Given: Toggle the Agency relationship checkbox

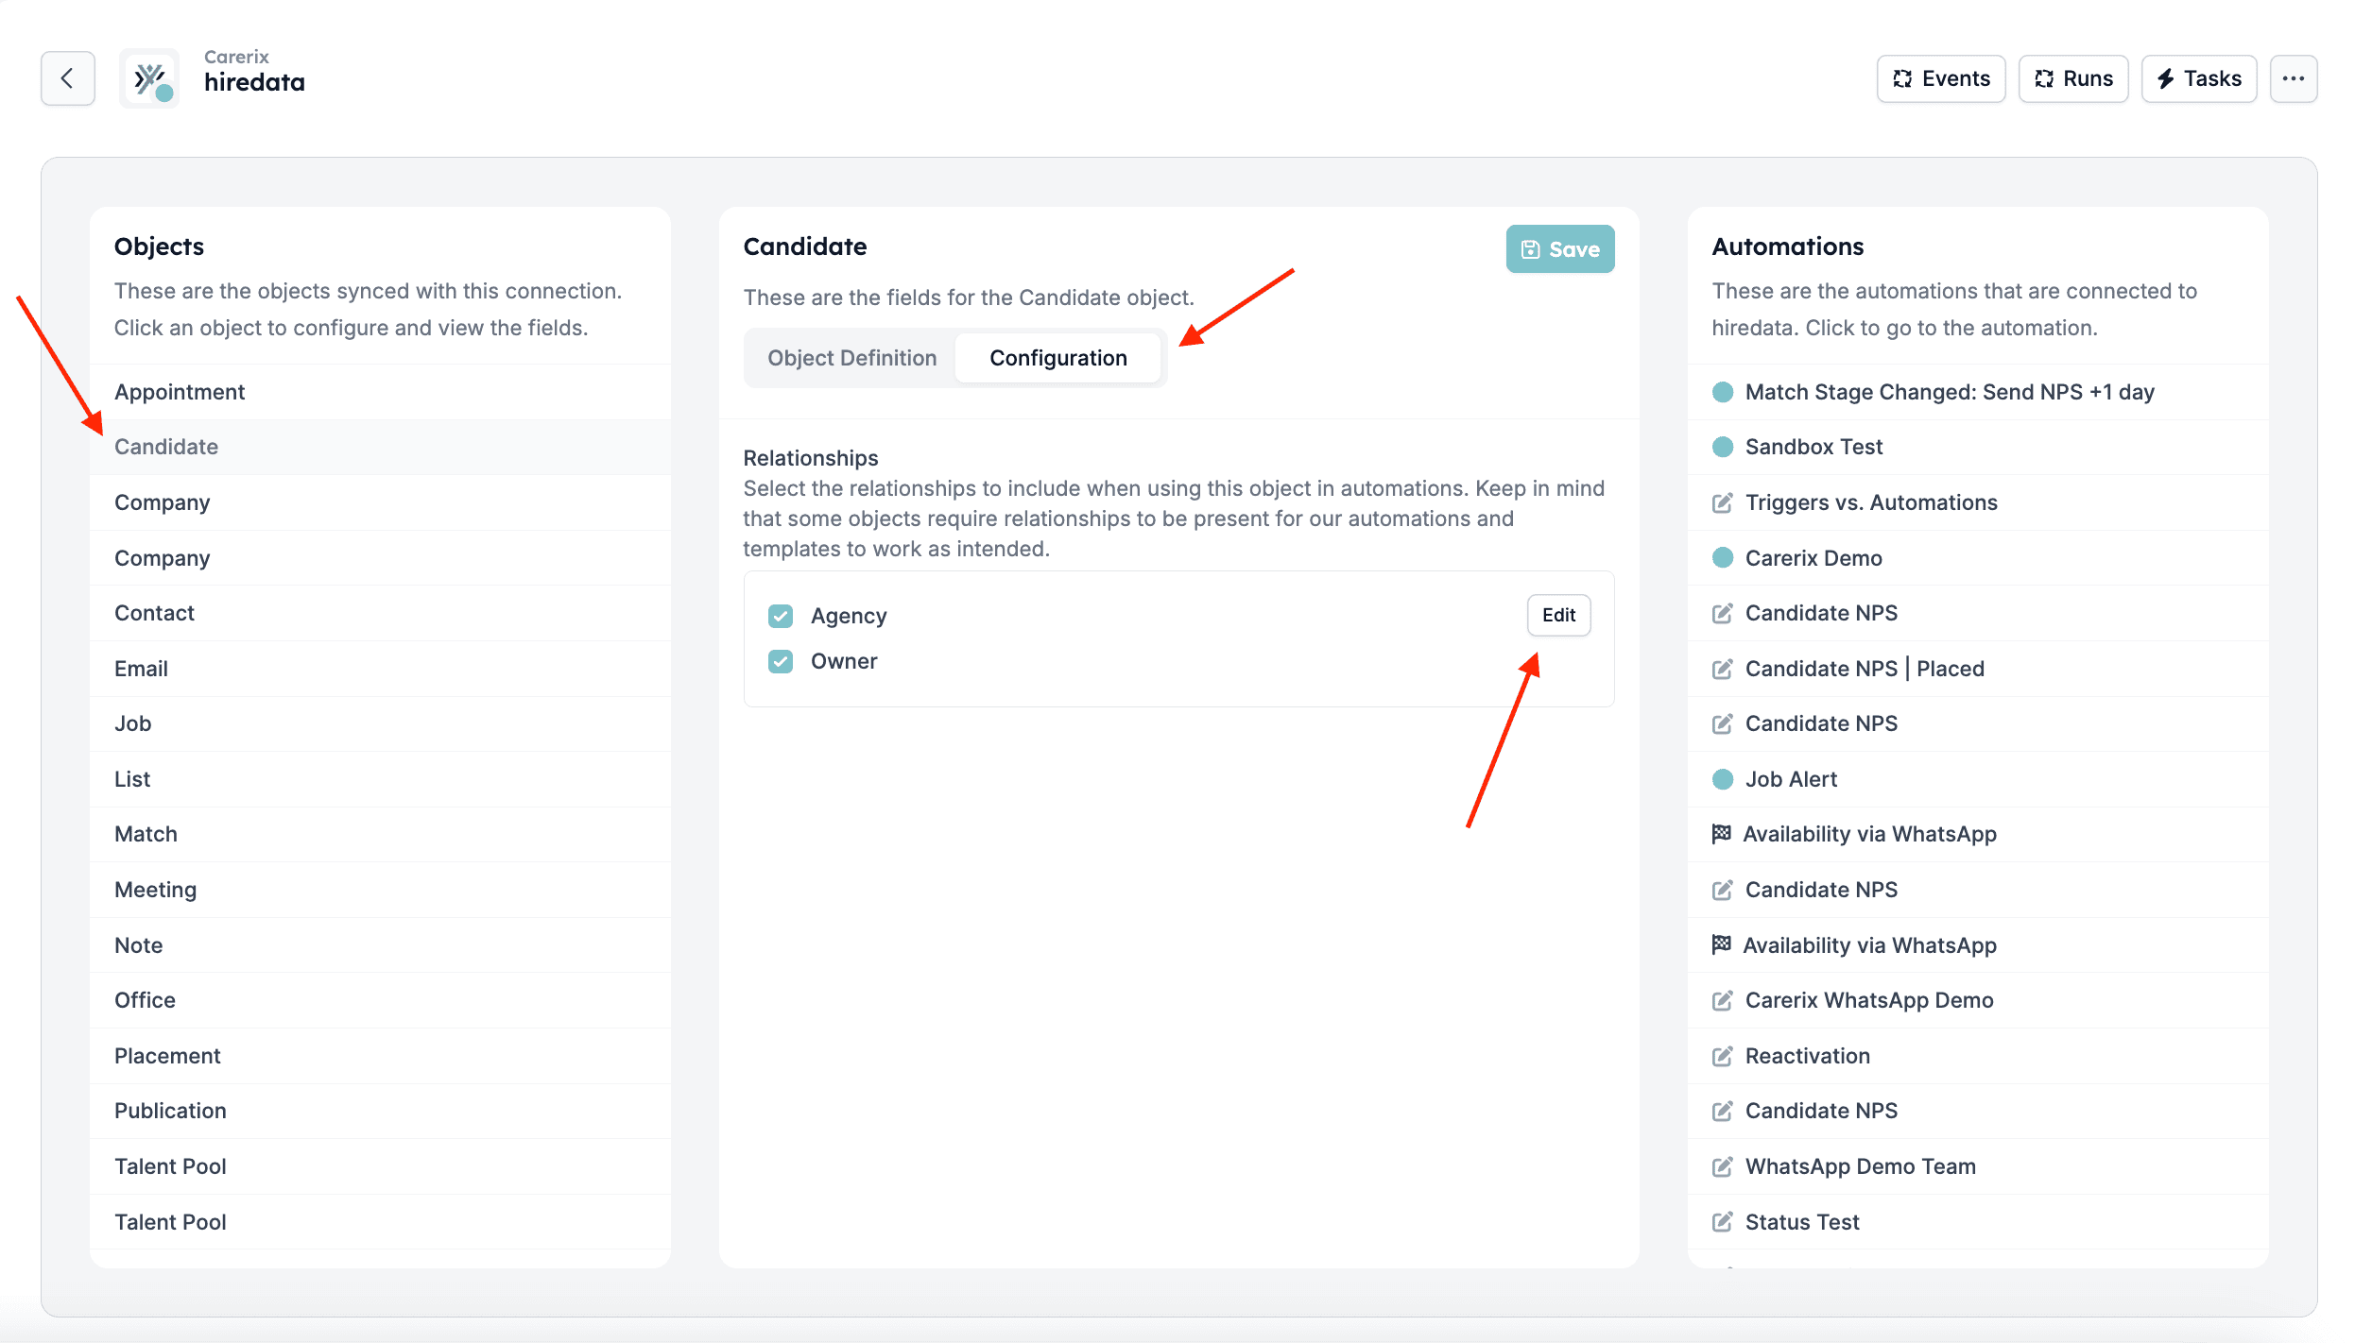Looking at the screenshot, I should click(x=781, y=616).
